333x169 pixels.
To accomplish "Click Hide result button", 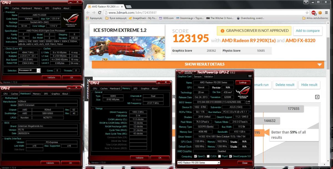I will click(x=309, y=85).
